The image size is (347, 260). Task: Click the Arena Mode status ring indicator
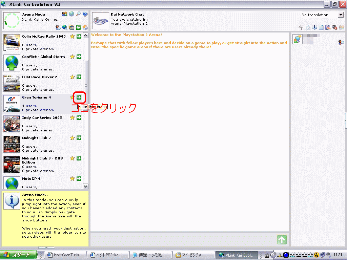12,21
